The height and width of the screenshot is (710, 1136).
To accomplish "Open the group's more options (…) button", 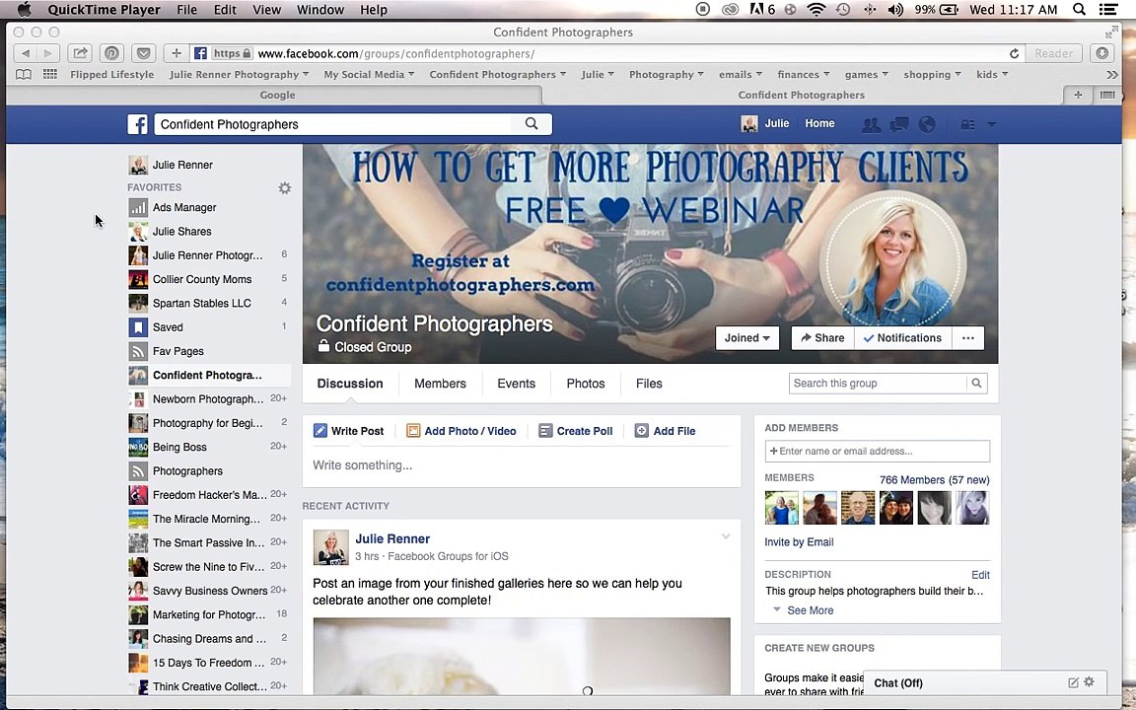I will coord(968,338).
